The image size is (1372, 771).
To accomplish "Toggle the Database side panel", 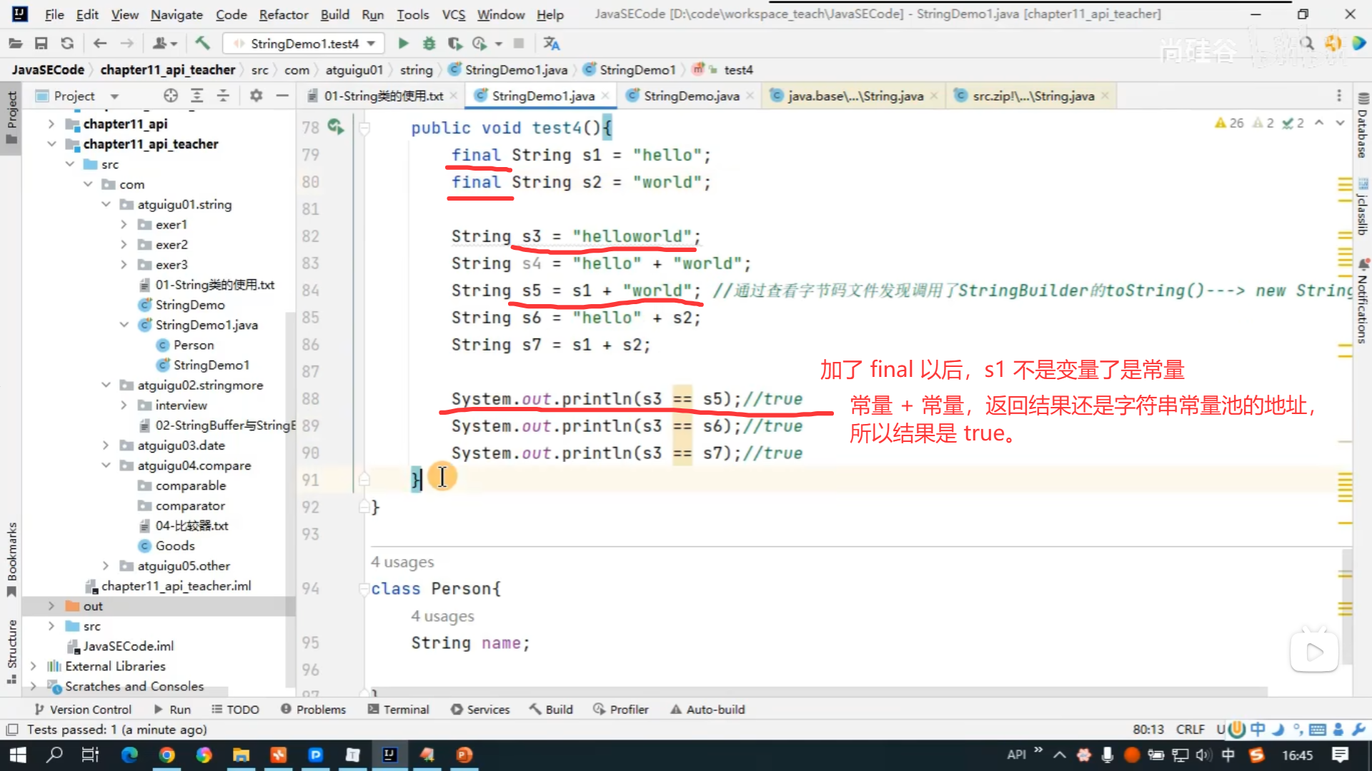I will coord(1363,127).
